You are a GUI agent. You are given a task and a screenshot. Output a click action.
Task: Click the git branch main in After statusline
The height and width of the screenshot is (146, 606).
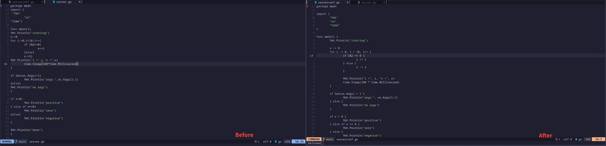click(x=328, y=139)
